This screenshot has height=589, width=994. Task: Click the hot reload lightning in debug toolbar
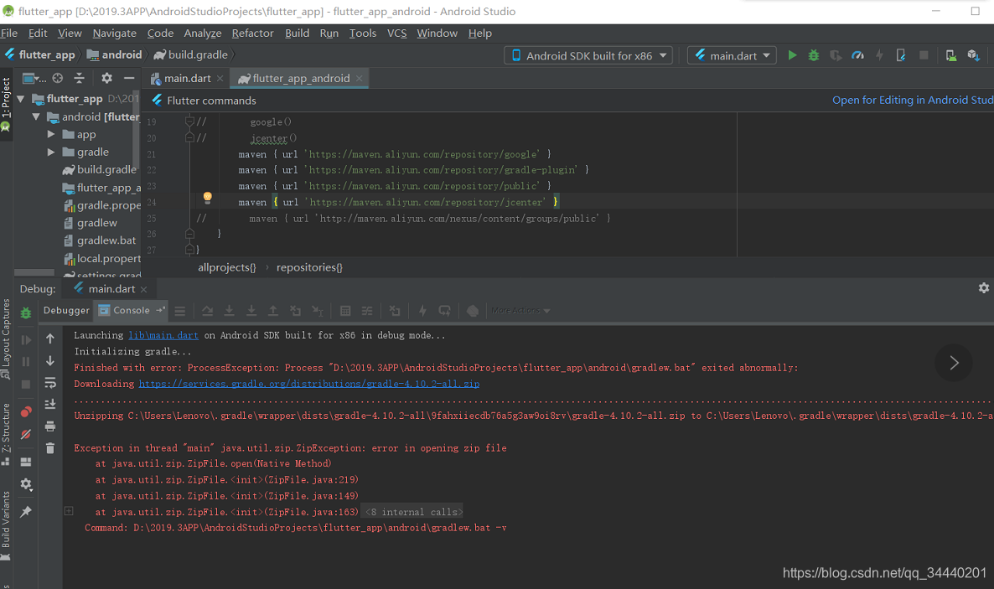tap(422, 311)
